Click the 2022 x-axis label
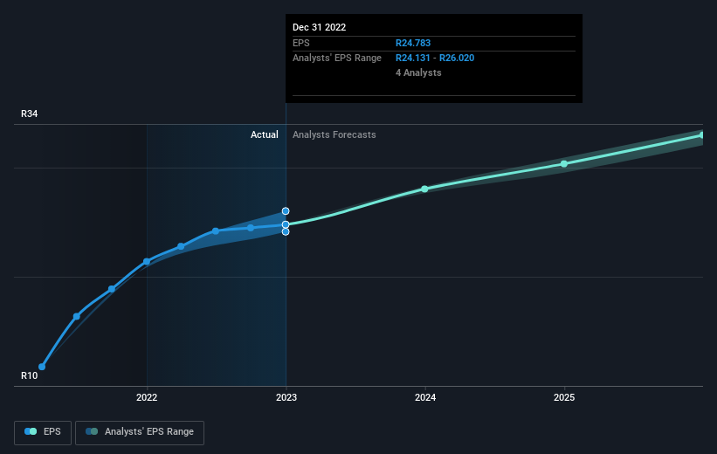The height and width of the screenshot is (454, 717). click(147, 397)
